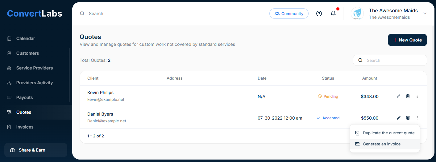Focus the quotes table Search field

point(393,60)
